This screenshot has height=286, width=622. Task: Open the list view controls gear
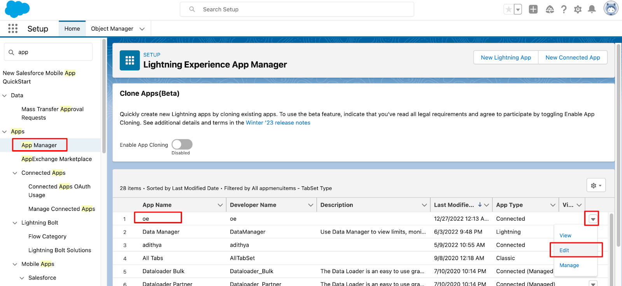coord(596,186)
